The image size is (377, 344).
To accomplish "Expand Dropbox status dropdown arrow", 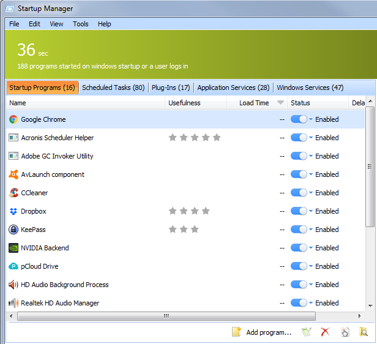I will (x=311, y=211).
